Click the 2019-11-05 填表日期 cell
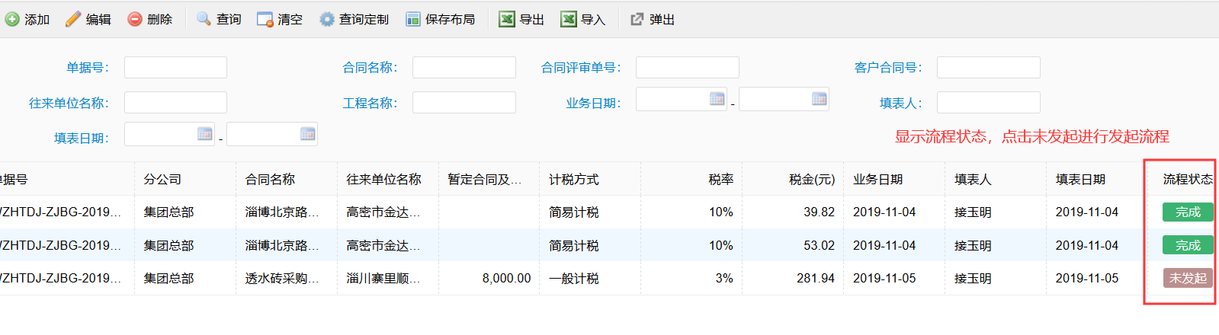The image size is (1219, 335). click(x=1097, y=278)
